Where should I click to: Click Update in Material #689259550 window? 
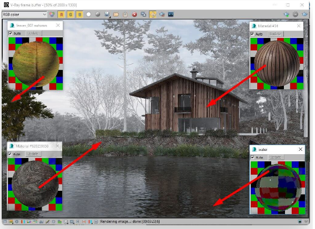(x=33, y=154)
